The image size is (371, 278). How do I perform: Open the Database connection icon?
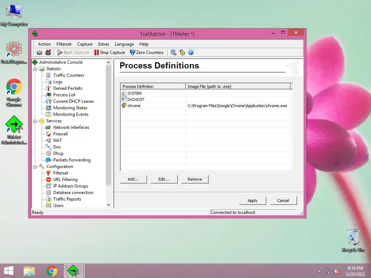pyautogui.click(x=49, y=193)
